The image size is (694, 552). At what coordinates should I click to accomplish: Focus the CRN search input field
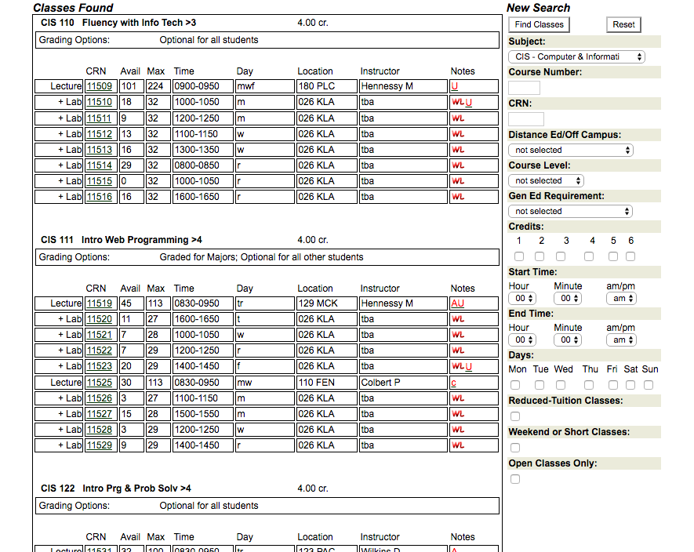click(x=526, y=119)
